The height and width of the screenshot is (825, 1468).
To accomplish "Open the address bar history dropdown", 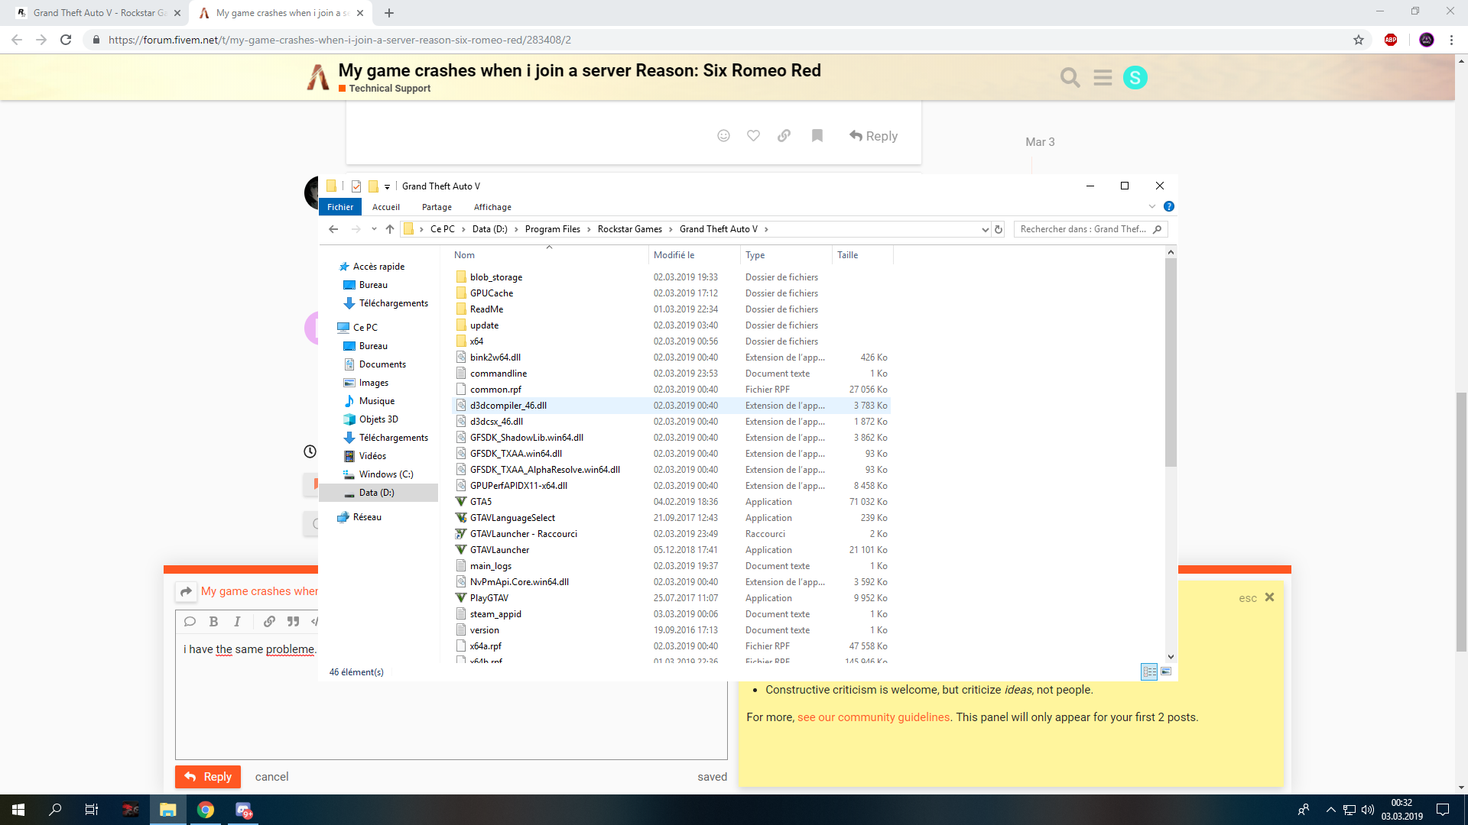I will pyautogui.click(x=985, y=229).
